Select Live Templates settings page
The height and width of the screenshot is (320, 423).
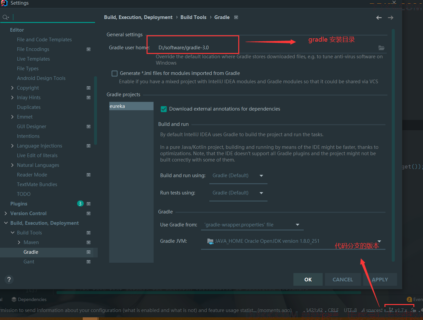point(33,59)
